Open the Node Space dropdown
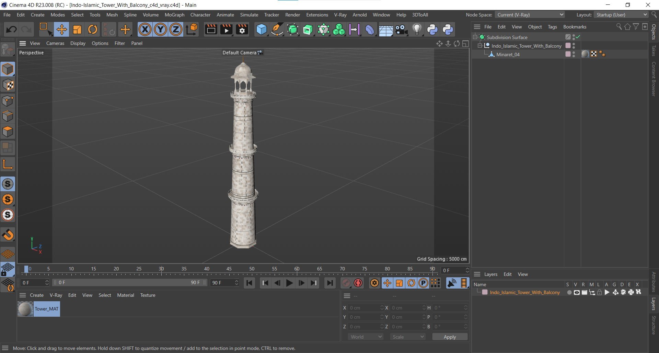 530,15
